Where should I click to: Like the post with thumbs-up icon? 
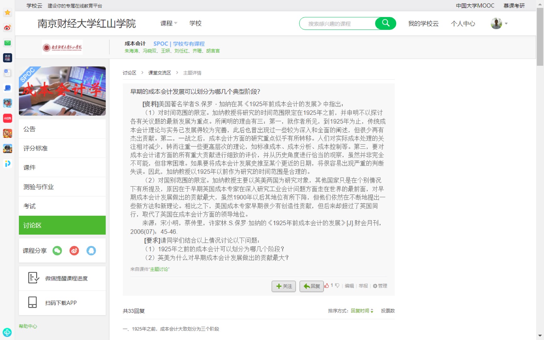coord(327,286)
